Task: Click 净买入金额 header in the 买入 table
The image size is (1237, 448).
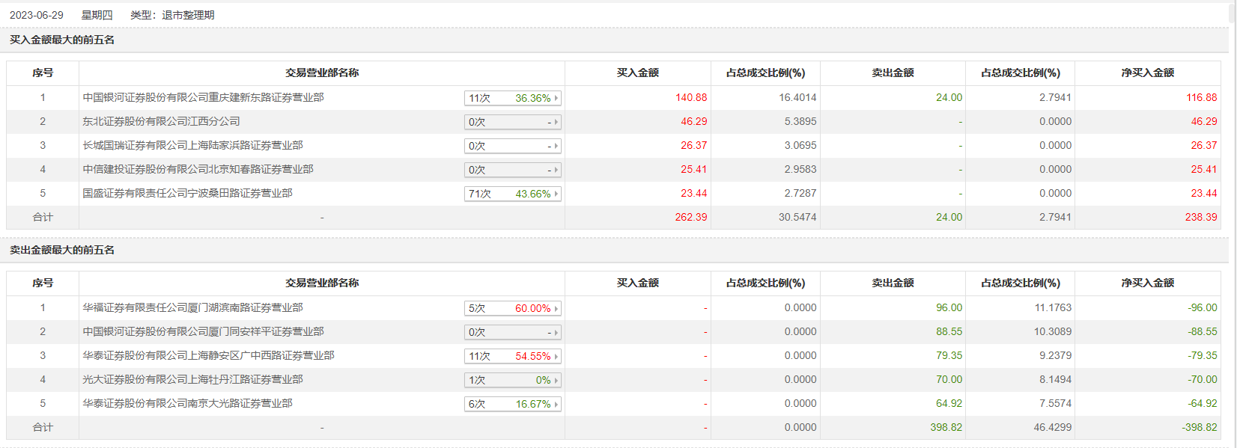Action: pos(1147,73)
